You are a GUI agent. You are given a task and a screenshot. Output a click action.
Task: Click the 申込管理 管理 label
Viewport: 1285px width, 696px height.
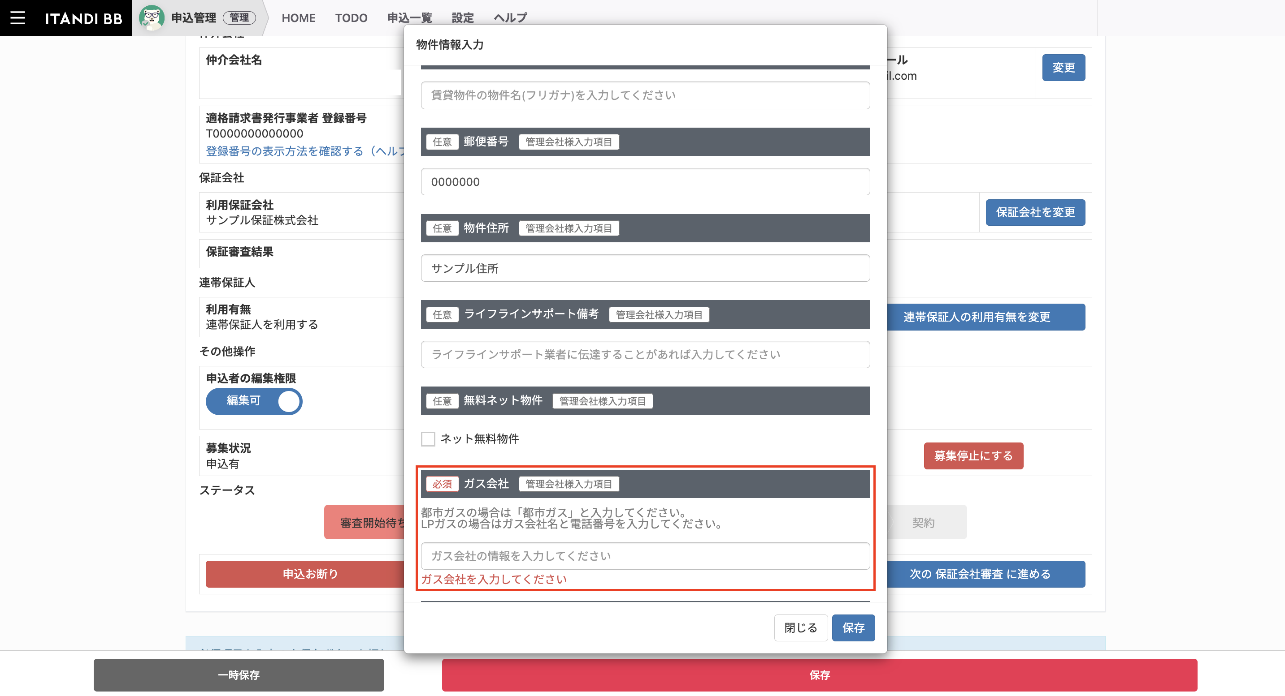(213, 18)
